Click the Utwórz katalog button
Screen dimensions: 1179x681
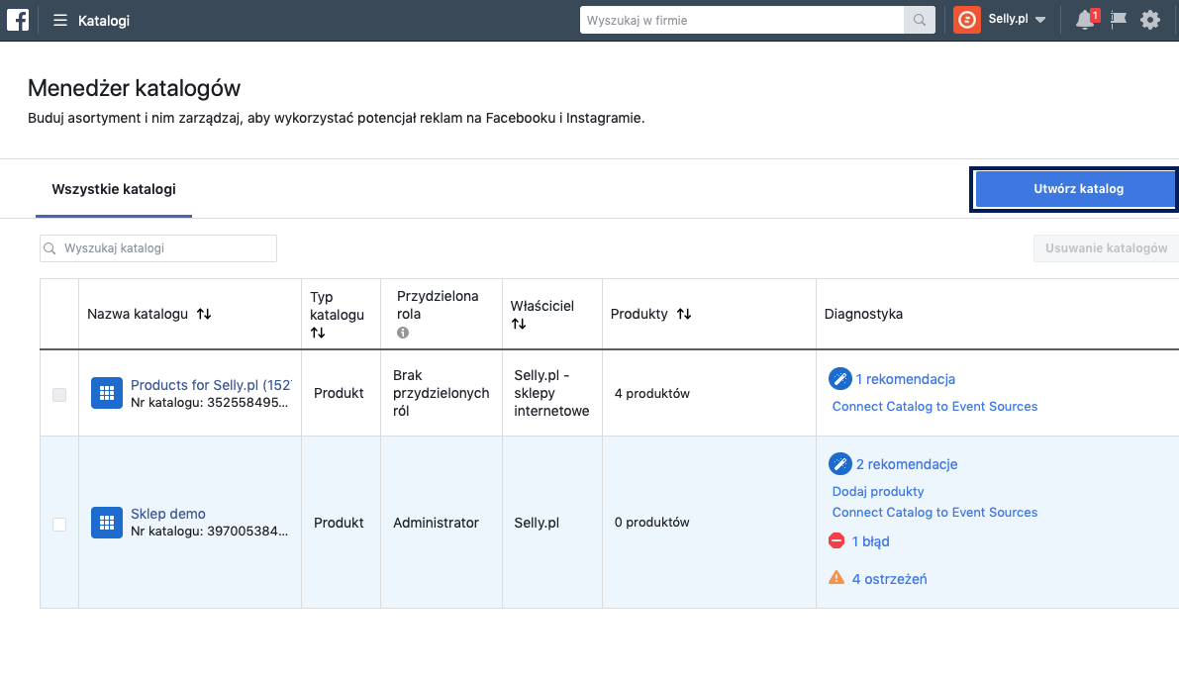(x=1077, y=189)
